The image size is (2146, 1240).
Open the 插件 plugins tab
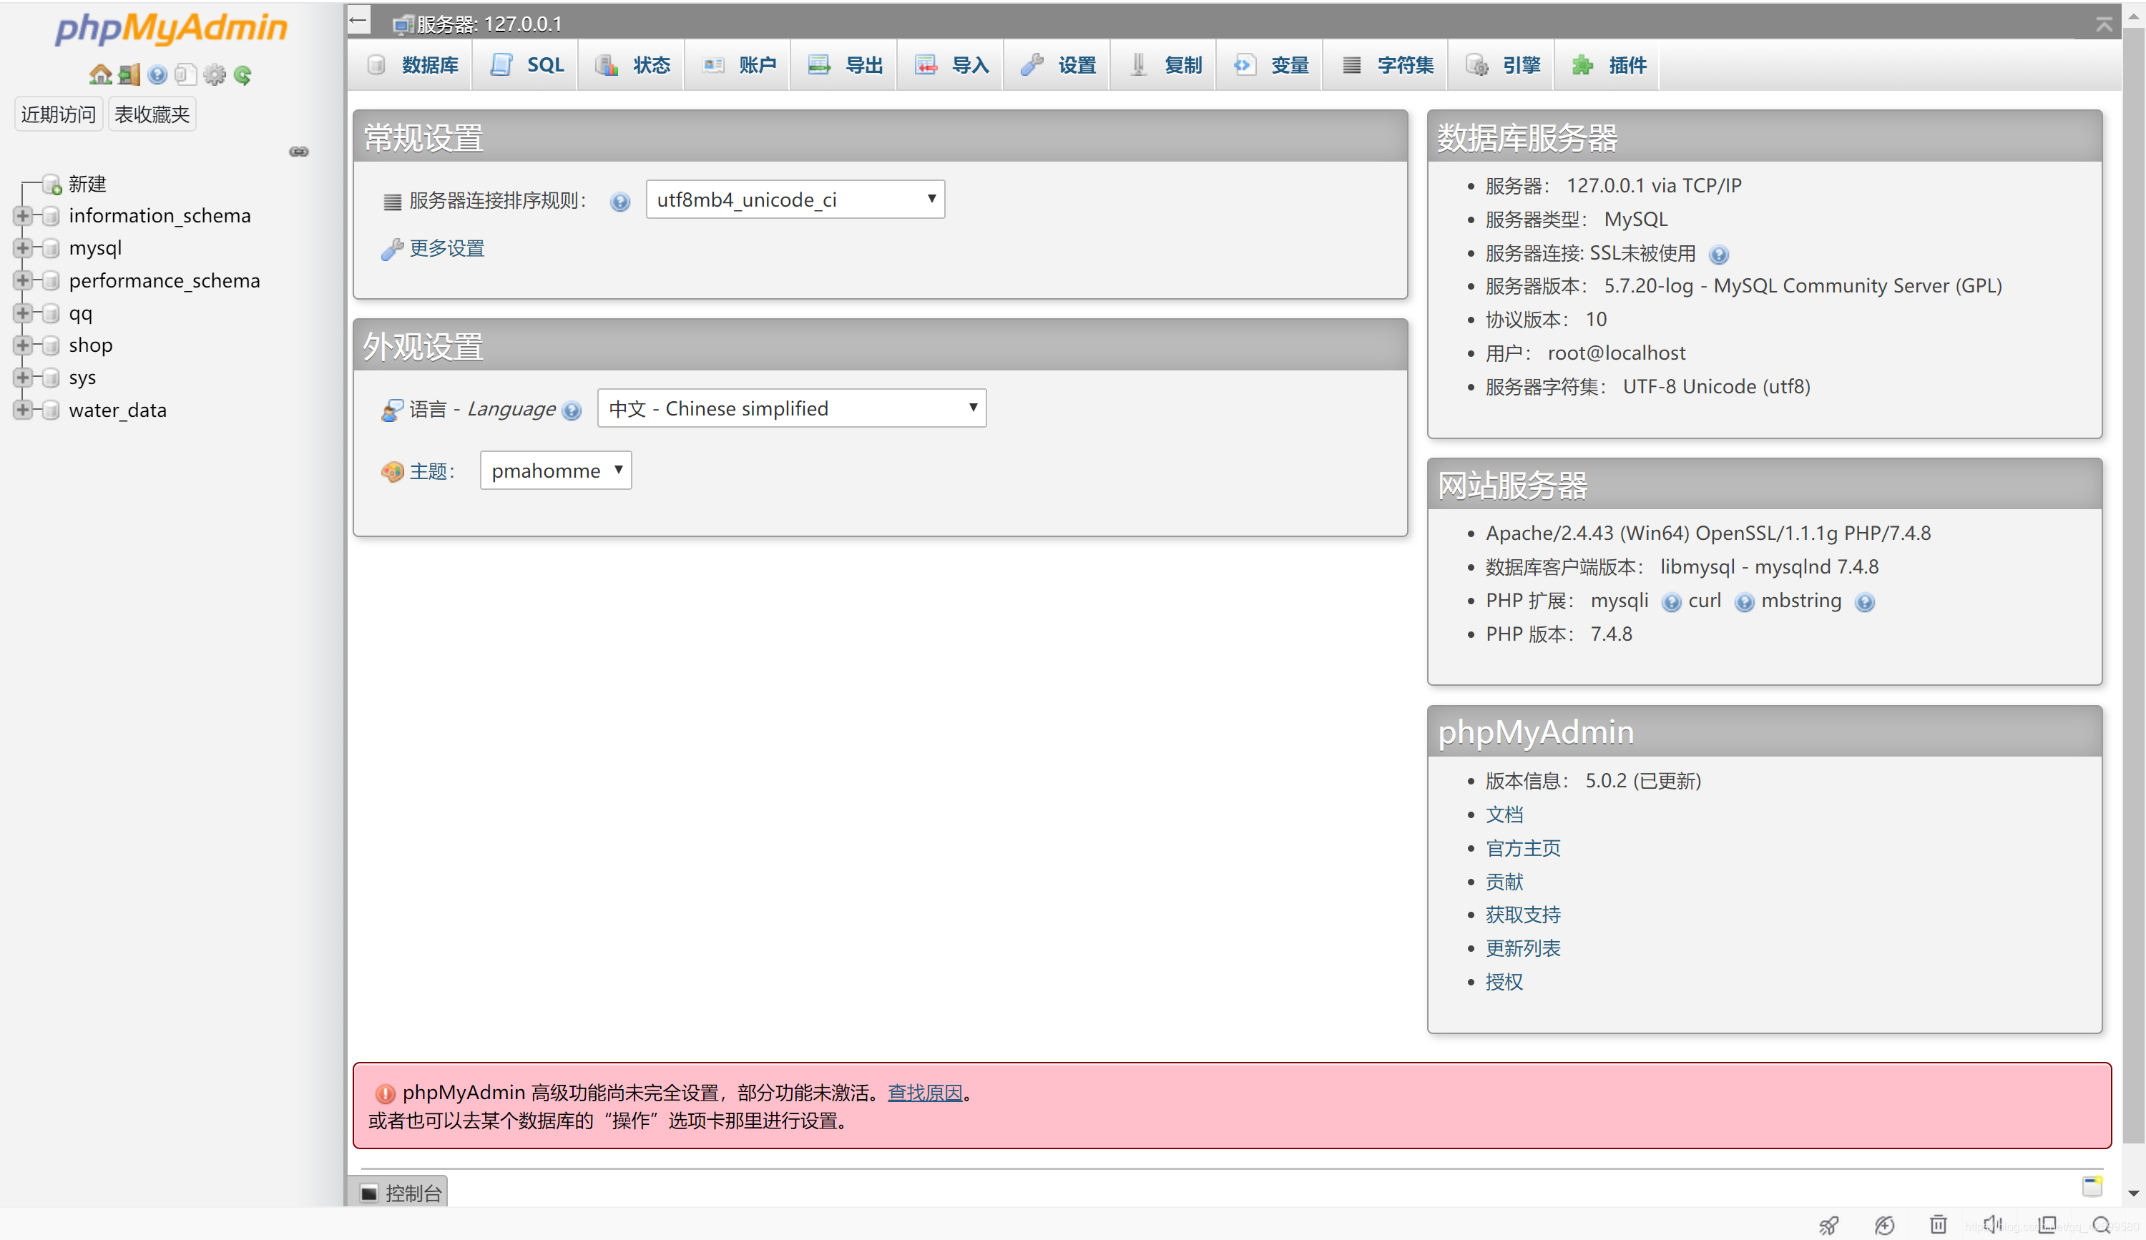pos(1608,64)
